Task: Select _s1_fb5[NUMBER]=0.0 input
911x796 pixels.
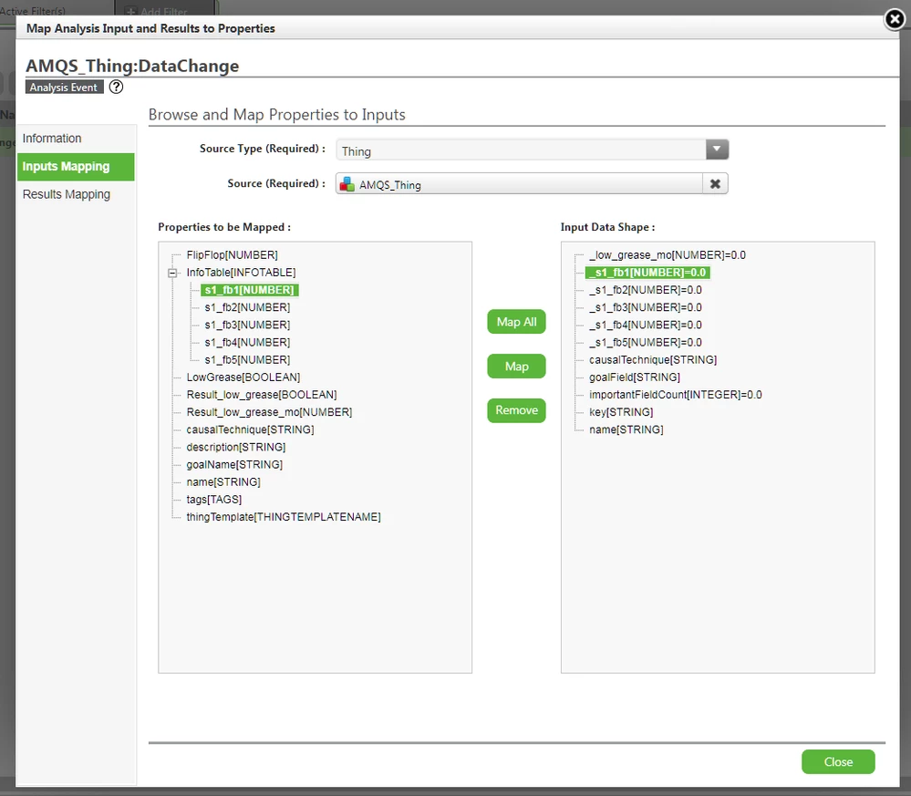Action: 645,342
